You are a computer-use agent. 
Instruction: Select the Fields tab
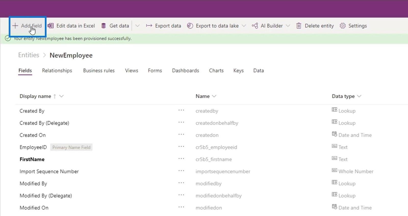tap(25, 70)
